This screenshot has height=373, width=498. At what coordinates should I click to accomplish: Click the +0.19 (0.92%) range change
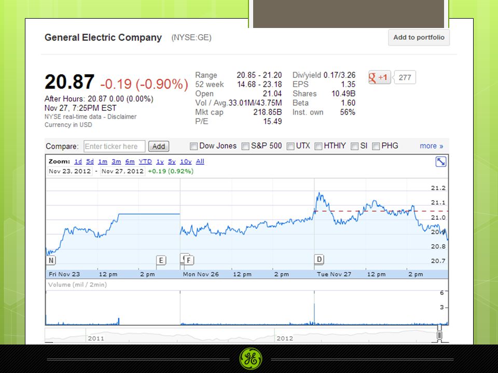coord(171,171)
